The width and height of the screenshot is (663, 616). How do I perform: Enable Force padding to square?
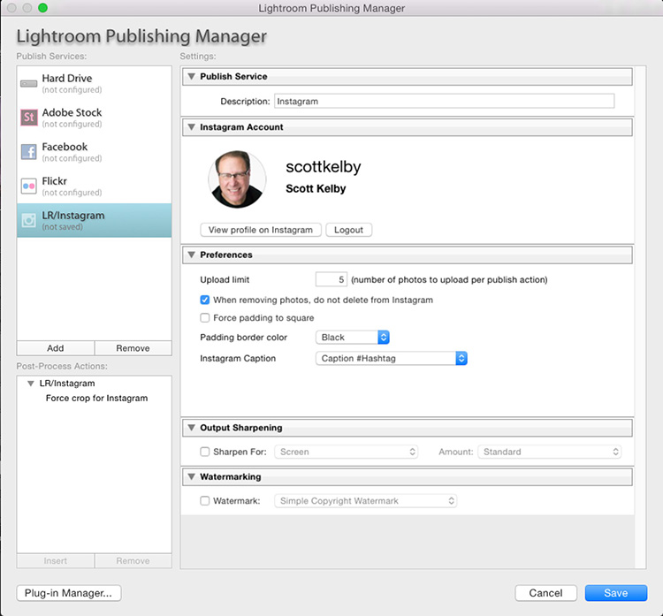pos(205,317)
